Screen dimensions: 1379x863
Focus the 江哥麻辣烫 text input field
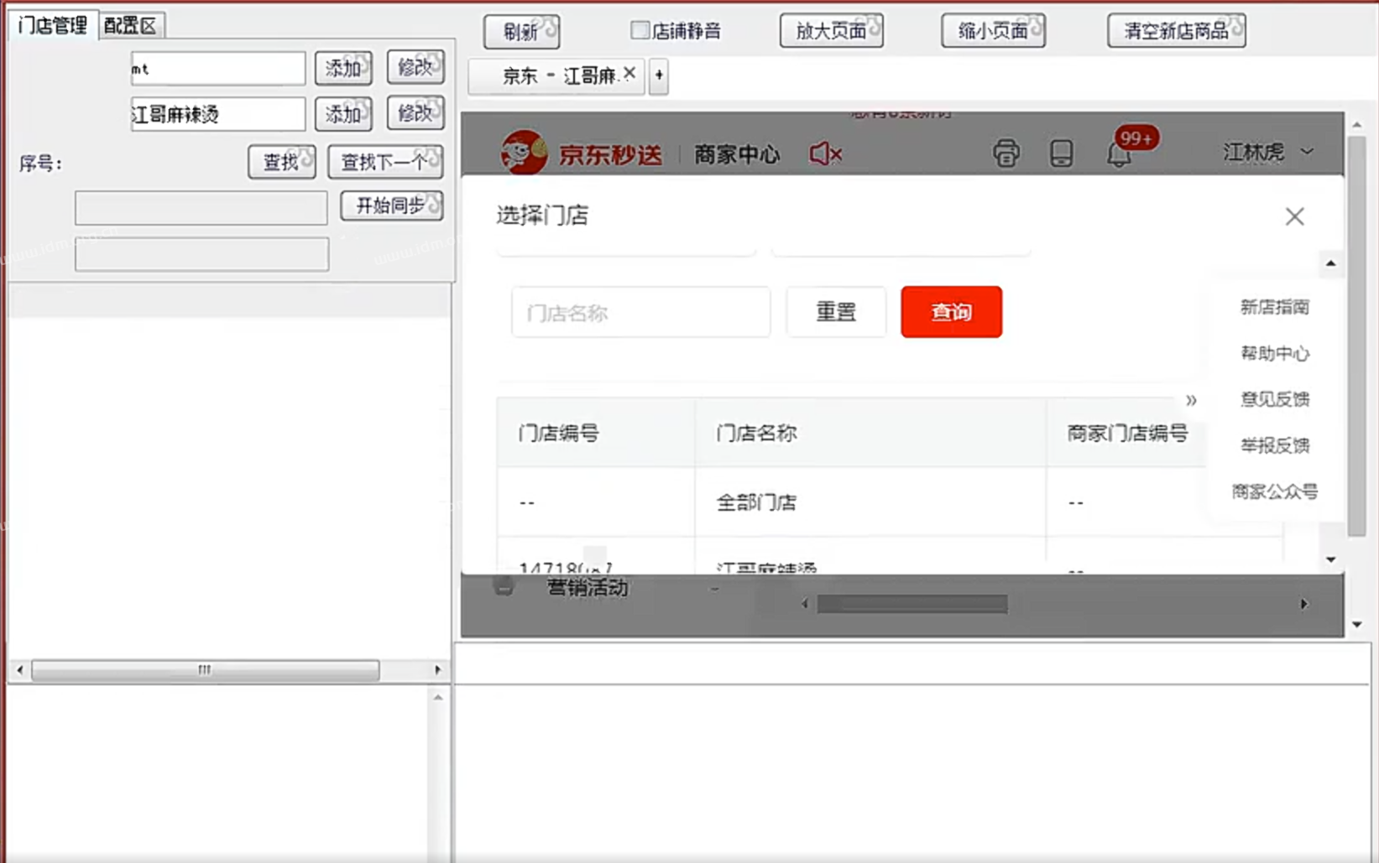tap(217, 114)
